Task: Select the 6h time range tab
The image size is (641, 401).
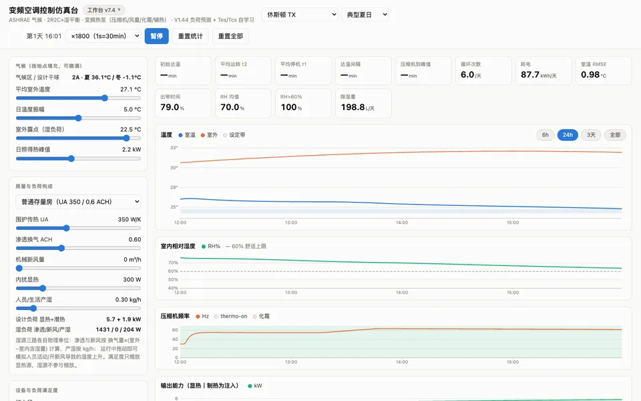Action: pyautogui.click(x=546, y=135)
